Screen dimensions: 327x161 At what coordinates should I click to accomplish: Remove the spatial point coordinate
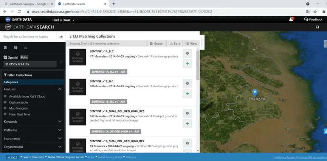[x=61, y=62]
